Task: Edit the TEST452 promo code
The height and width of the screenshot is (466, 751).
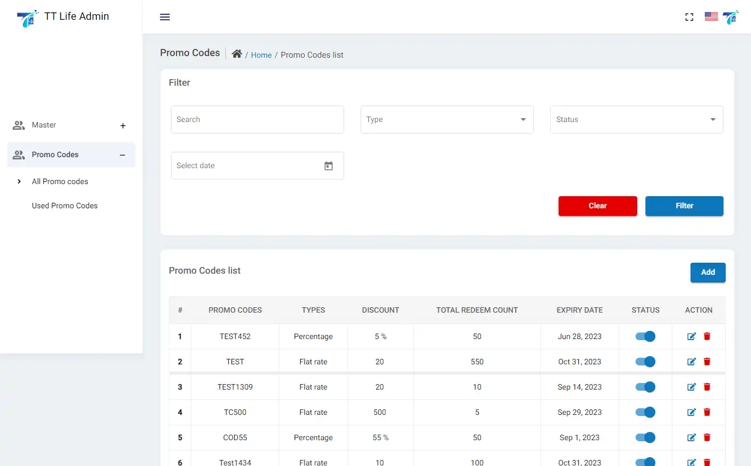Action: (x=692, y=336)
